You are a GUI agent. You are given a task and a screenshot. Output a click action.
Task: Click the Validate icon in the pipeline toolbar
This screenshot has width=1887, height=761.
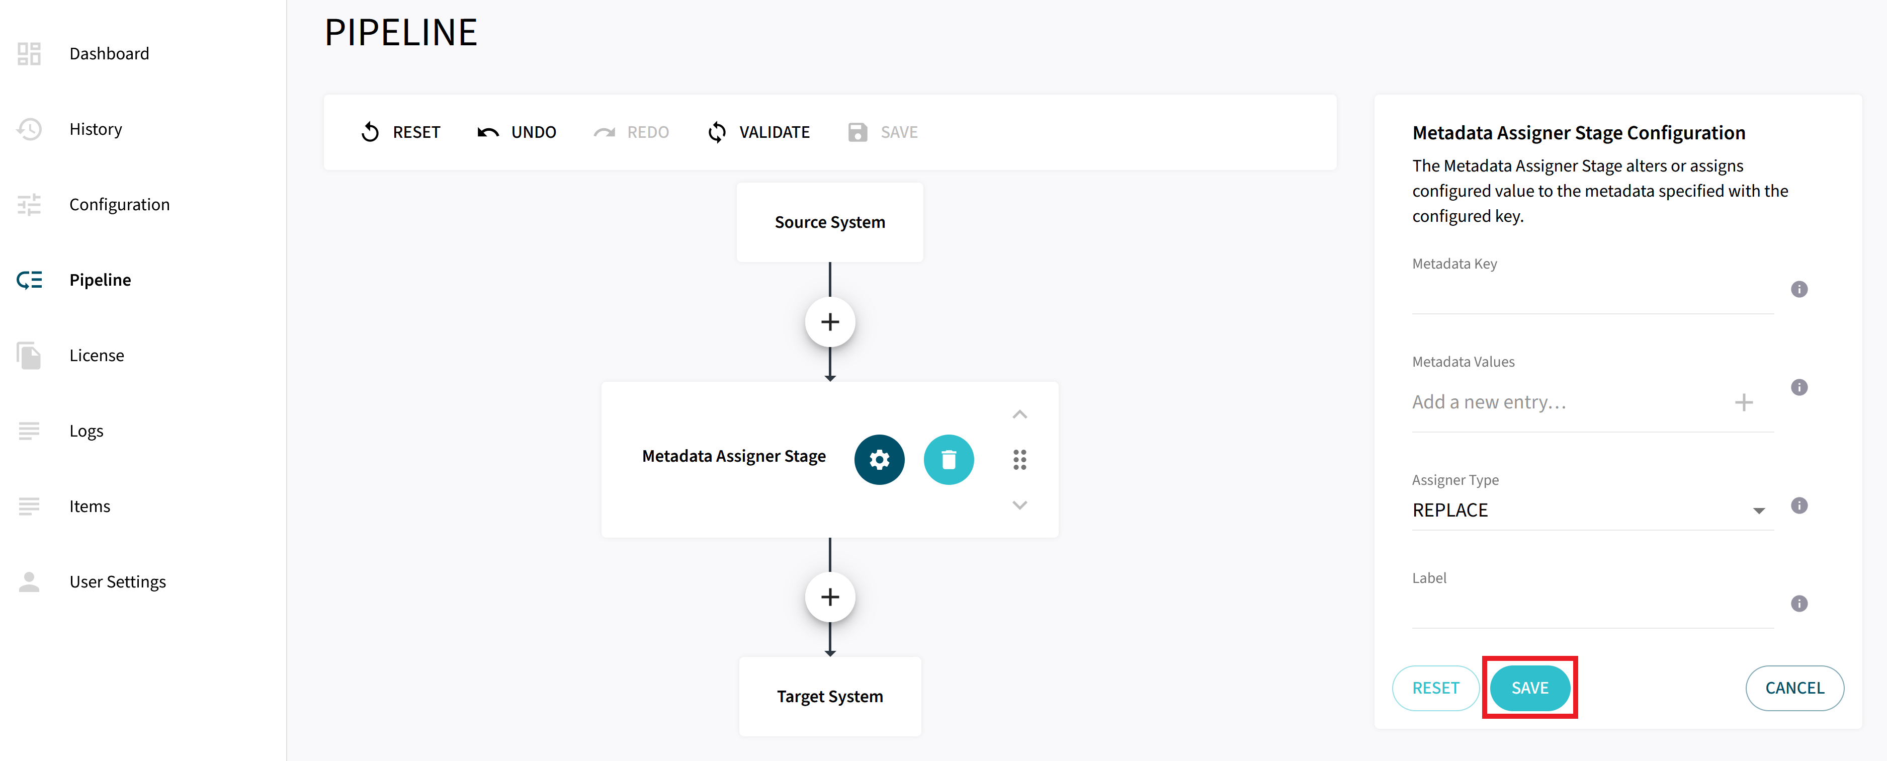pyautogui.click(x=716, y=132)
